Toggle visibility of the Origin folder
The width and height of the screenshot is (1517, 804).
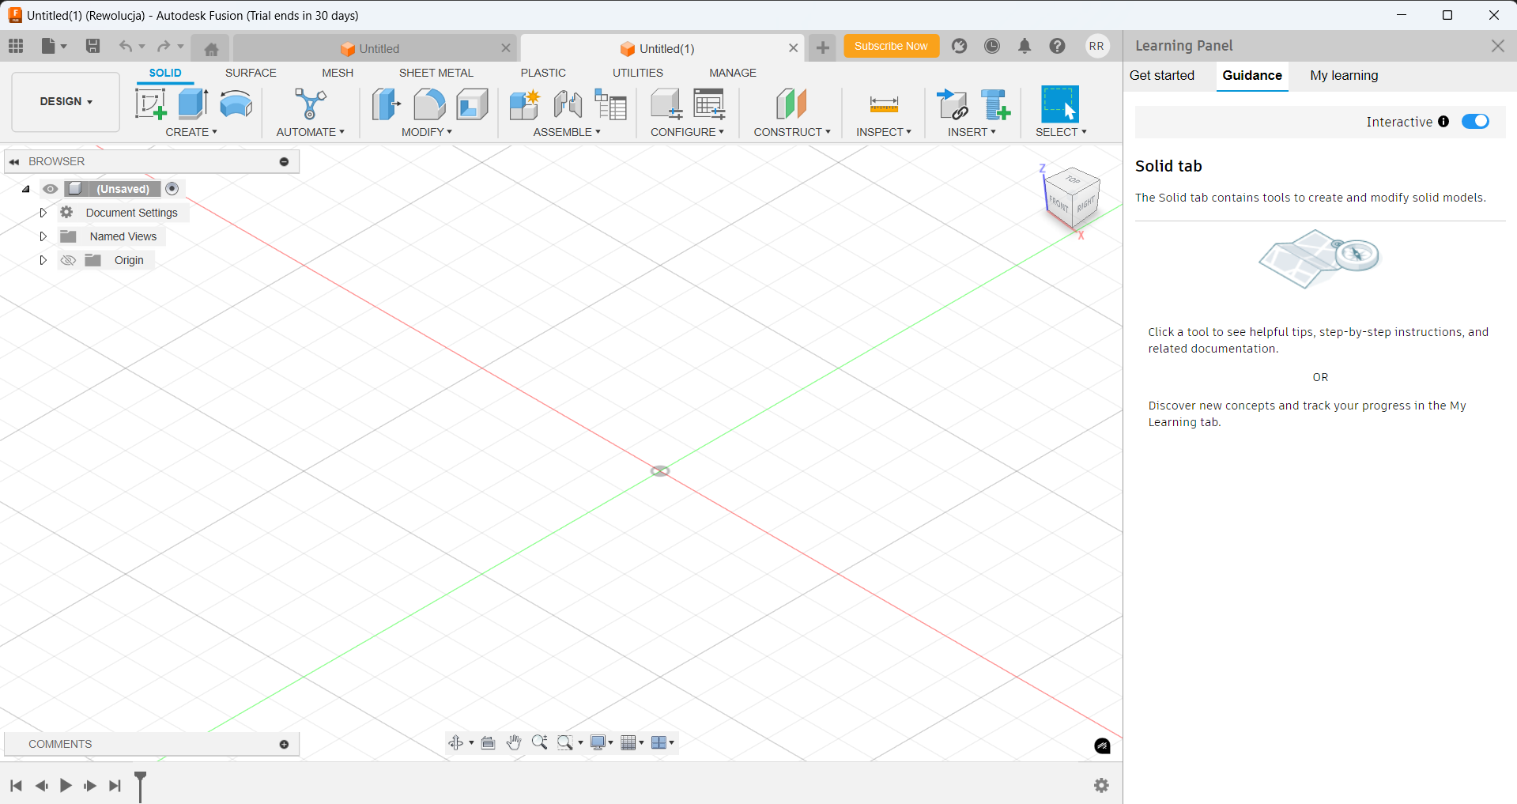(x=69, y=260)
